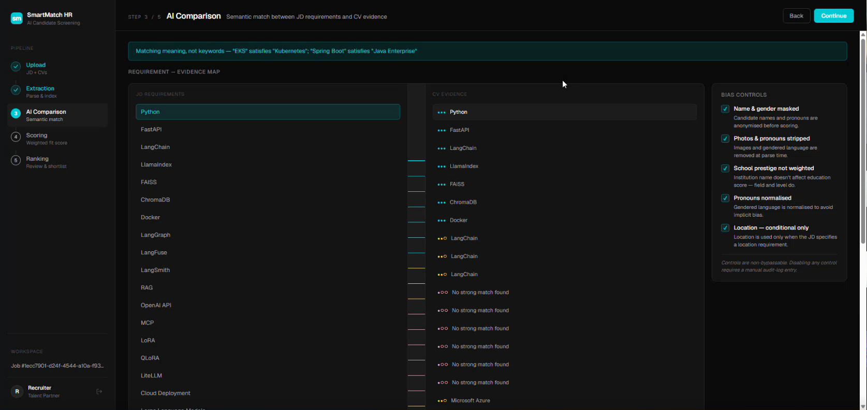Select the FAISS JD requirement
The width and height of the screenshot is (867, 410).
tap(268, 182)
